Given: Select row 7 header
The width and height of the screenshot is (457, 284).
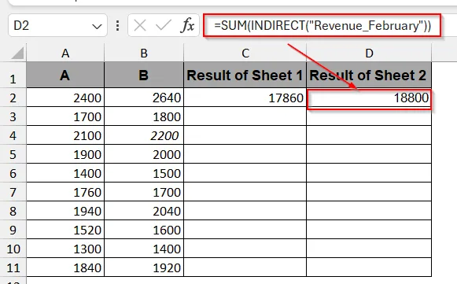Looking at the screenshot, I should [x=13, y=192].
